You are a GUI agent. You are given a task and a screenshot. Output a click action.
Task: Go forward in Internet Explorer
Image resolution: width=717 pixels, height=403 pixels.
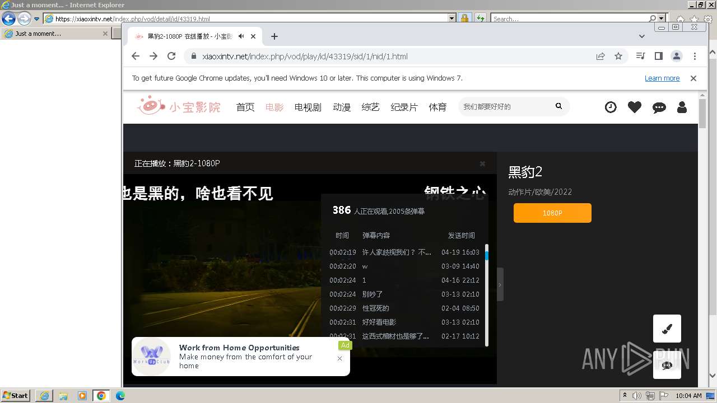click(24, 18)
